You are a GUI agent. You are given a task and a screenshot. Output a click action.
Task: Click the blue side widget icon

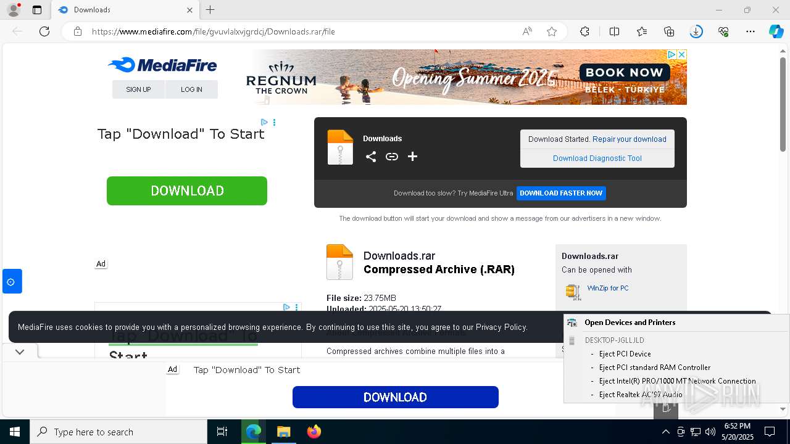[x=12, y=281]
